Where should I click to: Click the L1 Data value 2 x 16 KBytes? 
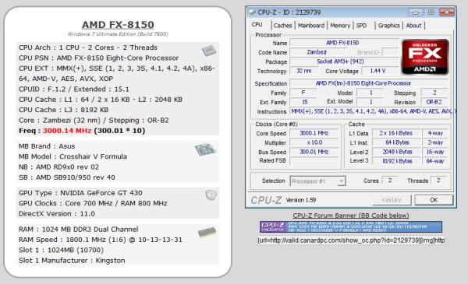click(x=396, y=133)
